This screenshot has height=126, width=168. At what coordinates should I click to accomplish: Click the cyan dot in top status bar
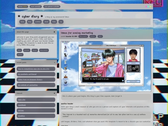click(x=148, y=7)
